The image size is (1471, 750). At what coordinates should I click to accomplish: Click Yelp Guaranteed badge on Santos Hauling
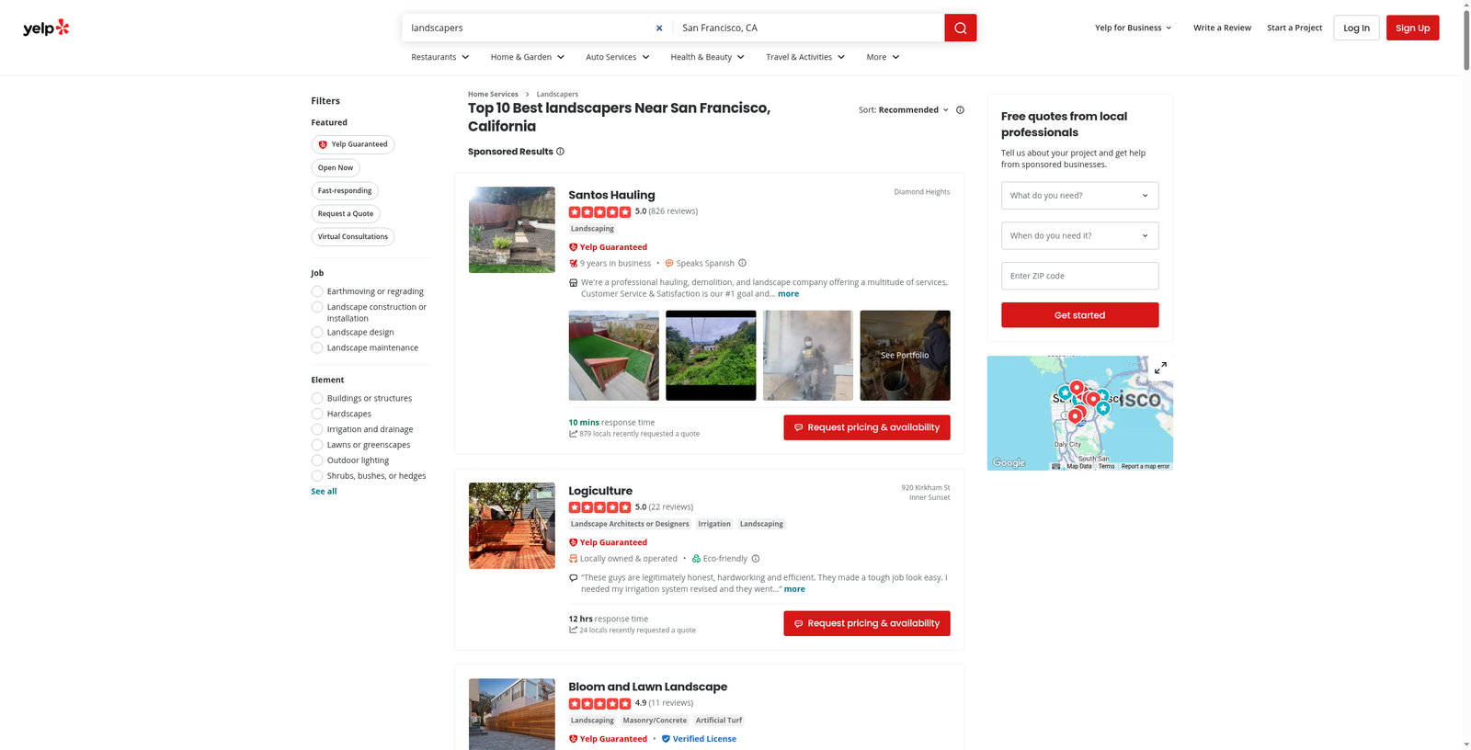(608, 246)
